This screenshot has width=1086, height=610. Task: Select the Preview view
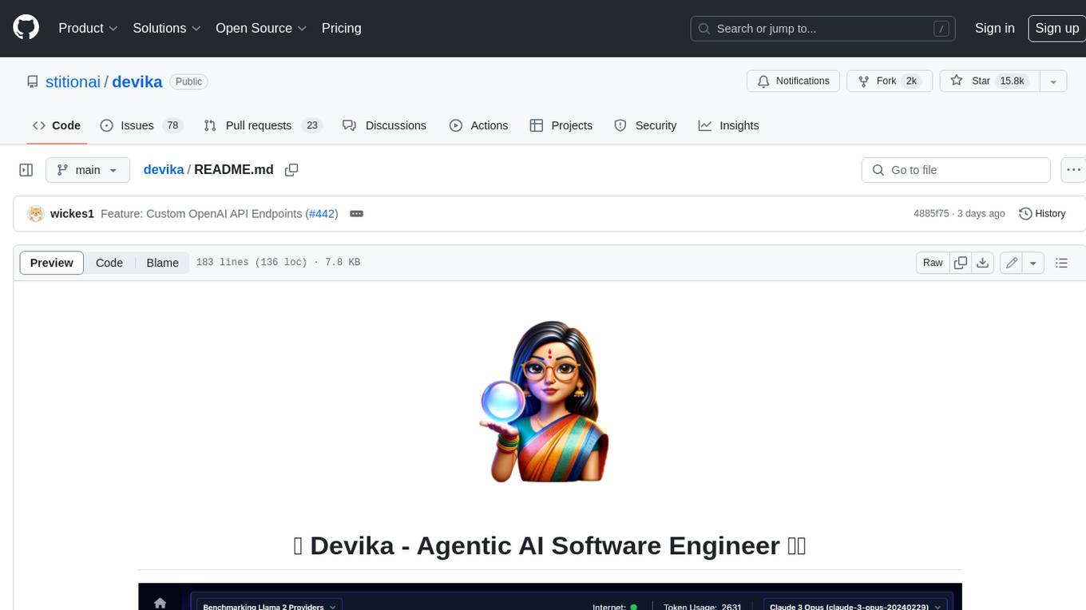pos(52,263)
